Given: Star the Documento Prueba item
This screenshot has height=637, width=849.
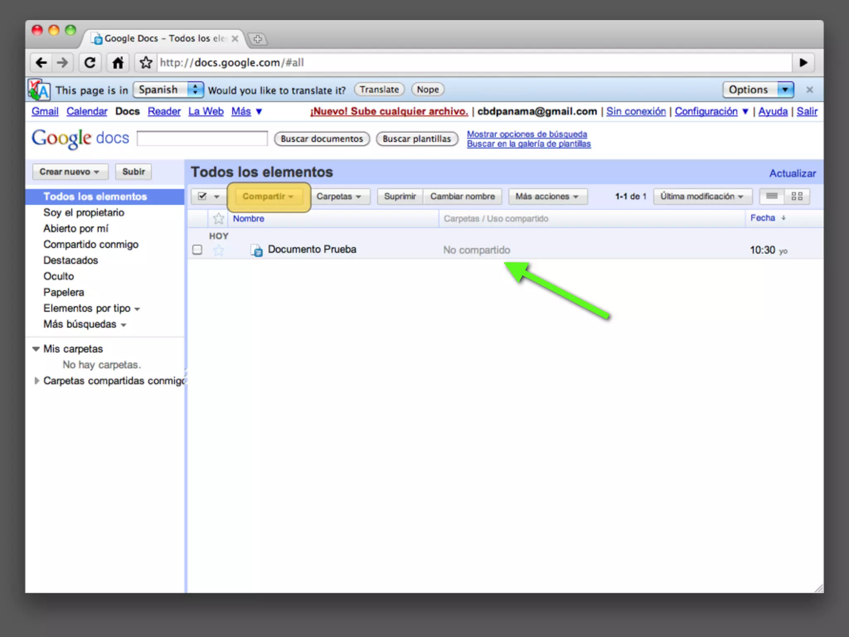Looking at the screenshot, I should [218, 250].
